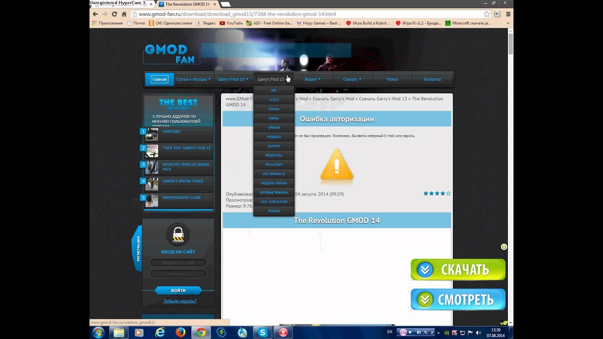603x339 pixels.
Task: Open Firefox from the taskbar
Action: (180, 332)
